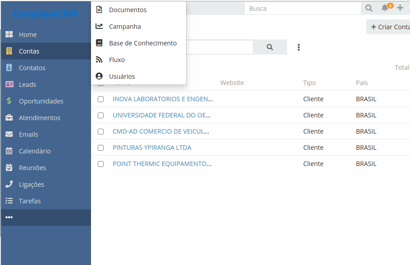
Task: Open Tarefas in the sidebar
Action: coord(46,201)
